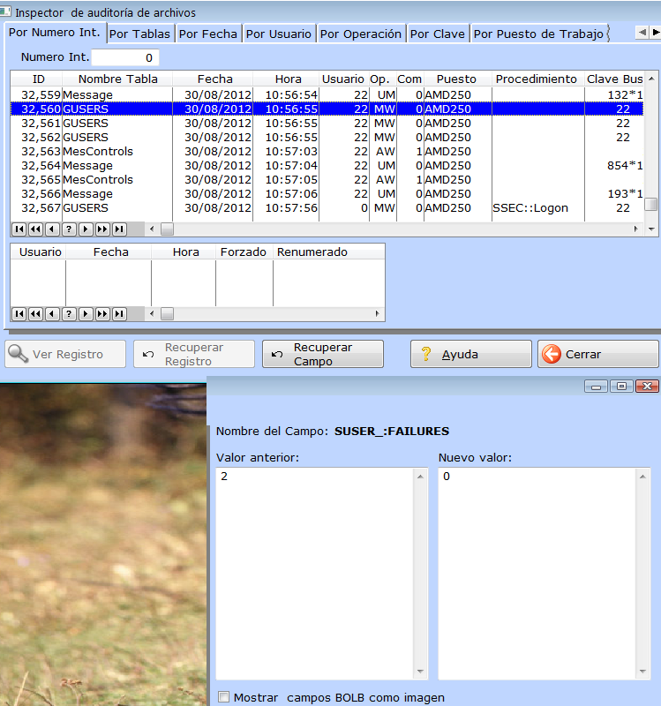Jump forward a page in audit table navigator

pyautogui.click(x=102, y=229)
